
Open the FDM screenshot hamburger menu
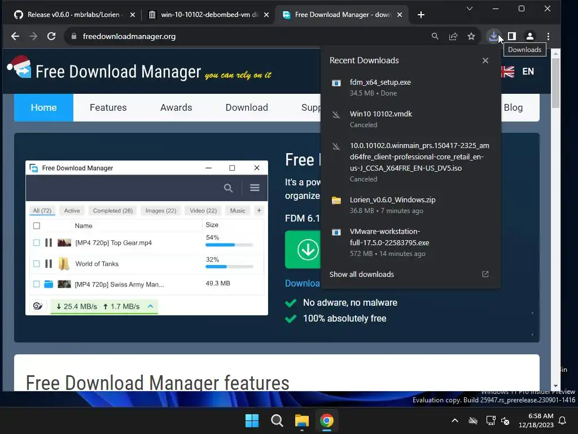255,188
